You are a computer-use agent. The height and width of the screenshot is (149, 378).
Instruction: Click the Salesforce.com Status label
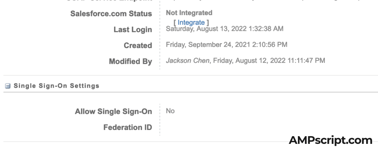click(111, 14)
